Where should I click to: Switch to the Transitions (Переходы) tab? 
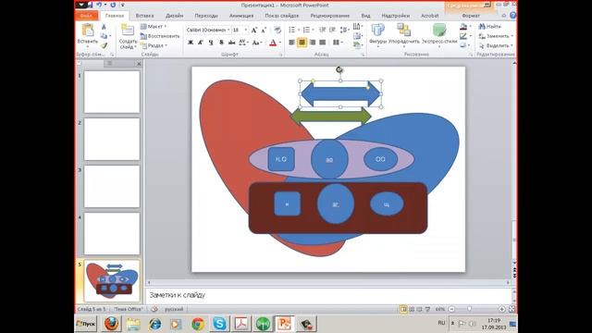(x=206, y=16)
